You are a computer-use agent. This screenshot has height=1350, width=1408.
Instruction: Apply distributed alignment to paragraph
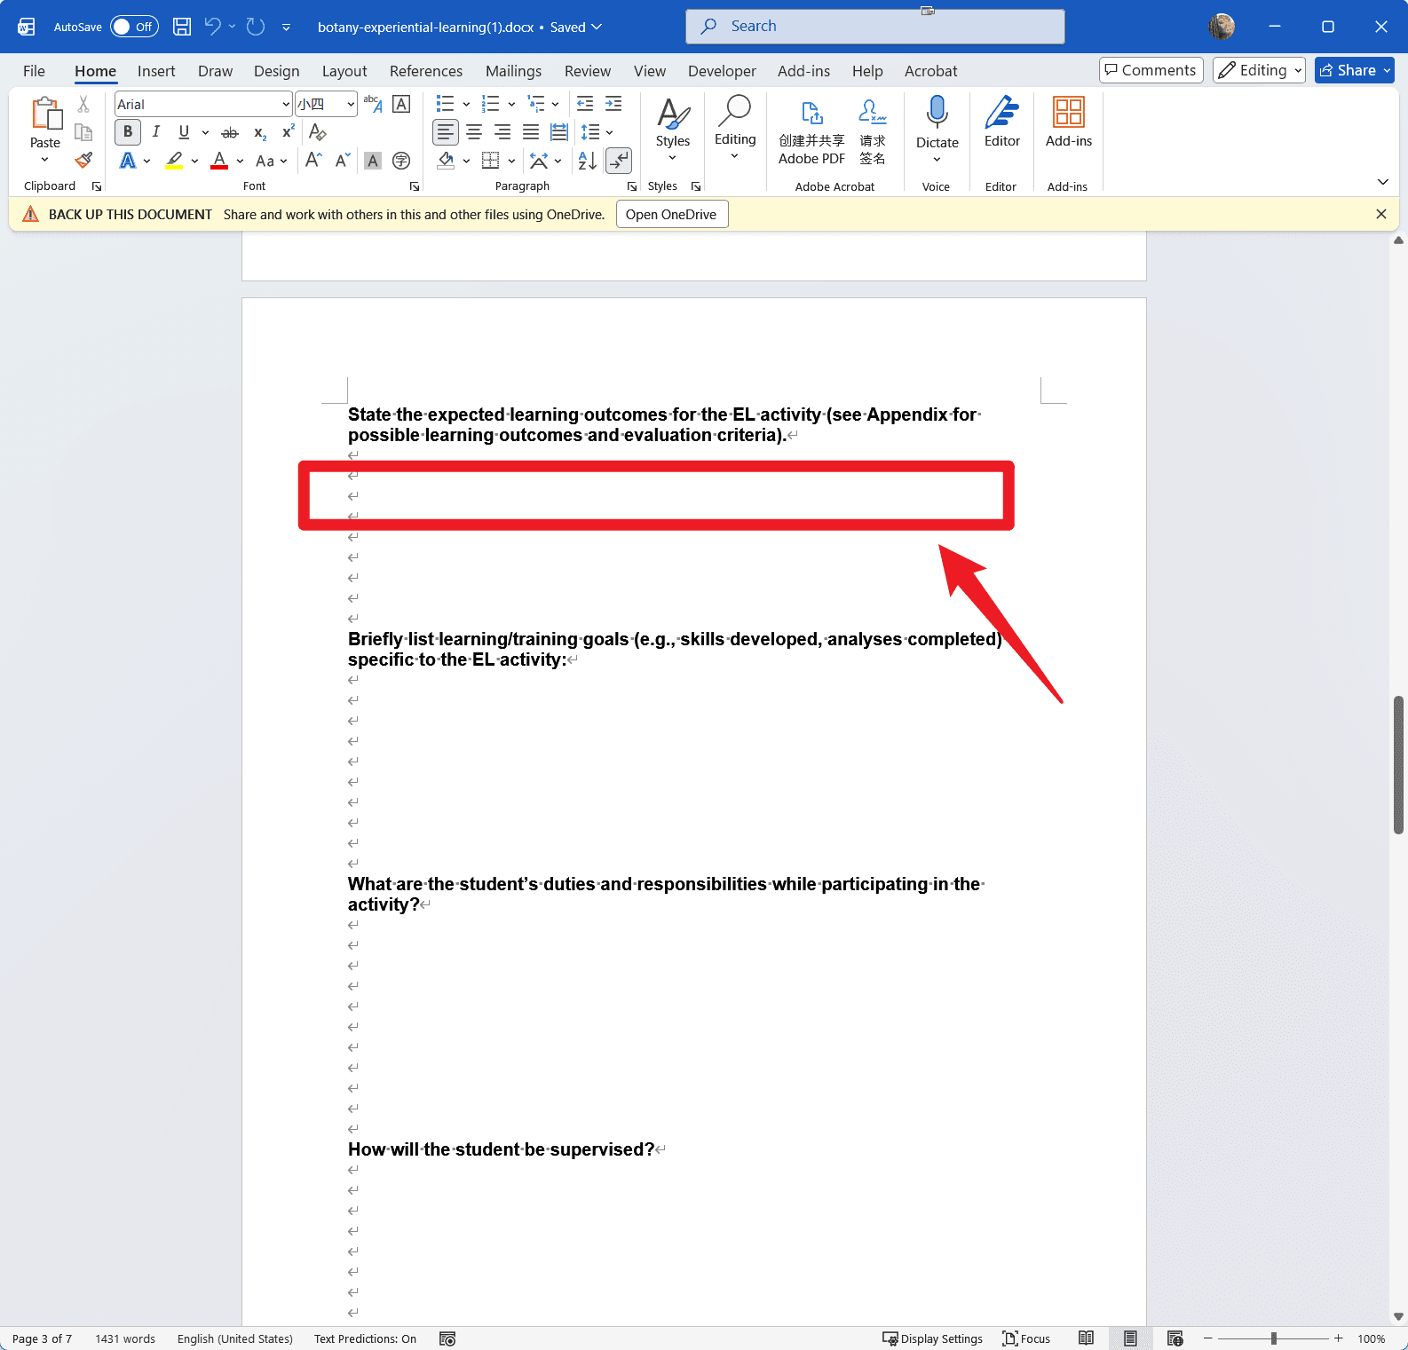559,132
